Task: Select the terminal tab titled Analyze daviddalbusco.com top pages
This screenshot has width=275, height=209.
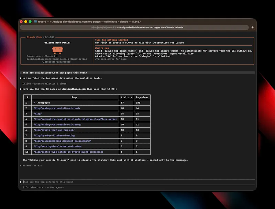Action: (x=134, y=27)
